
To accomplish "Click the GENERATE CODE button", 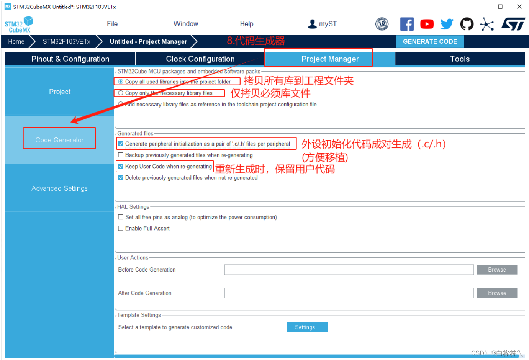I will [x=430, y=41].
